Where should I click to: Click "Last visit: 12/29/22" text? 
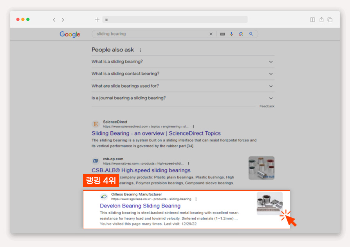pos(180,224)
